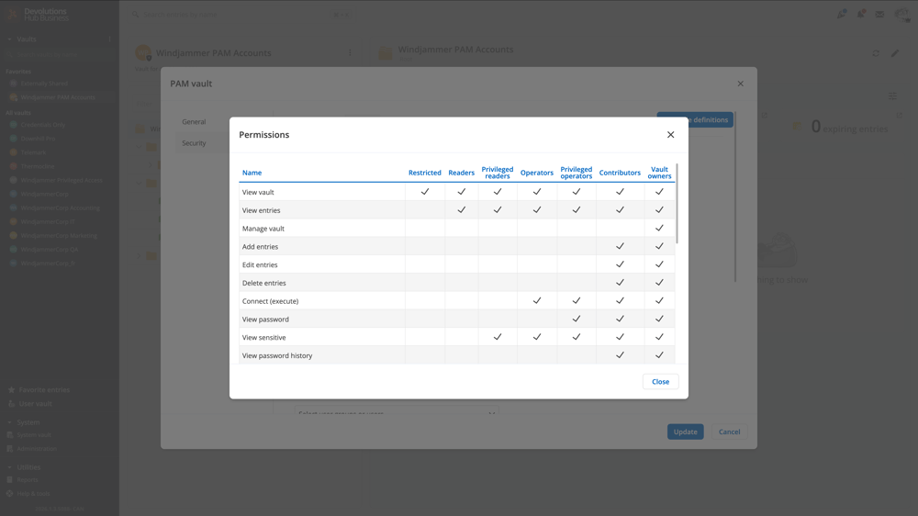Sort permissions by the Name column header
918x516 pixels.
click(x=252, y=173)
